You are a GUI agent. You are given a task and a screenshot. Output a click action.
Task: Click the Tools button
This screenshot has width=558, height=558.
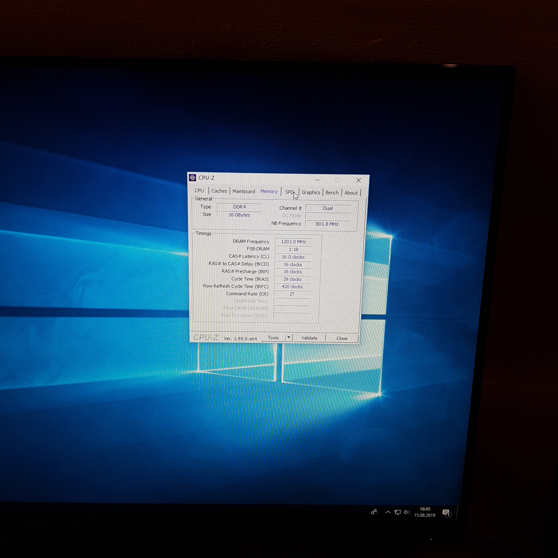[273, 338]
